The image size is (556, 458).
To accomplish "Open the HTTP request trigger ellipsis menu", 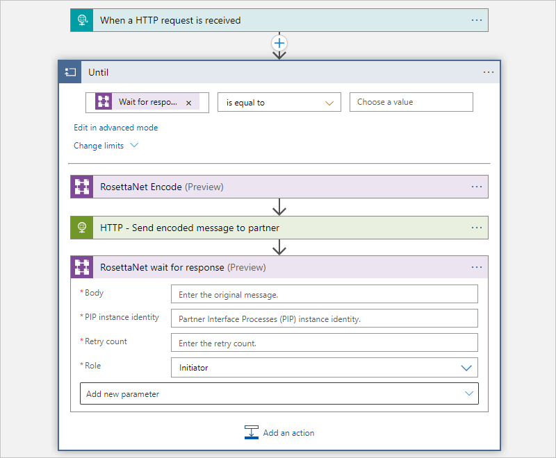I will click(x=477, y=20).
